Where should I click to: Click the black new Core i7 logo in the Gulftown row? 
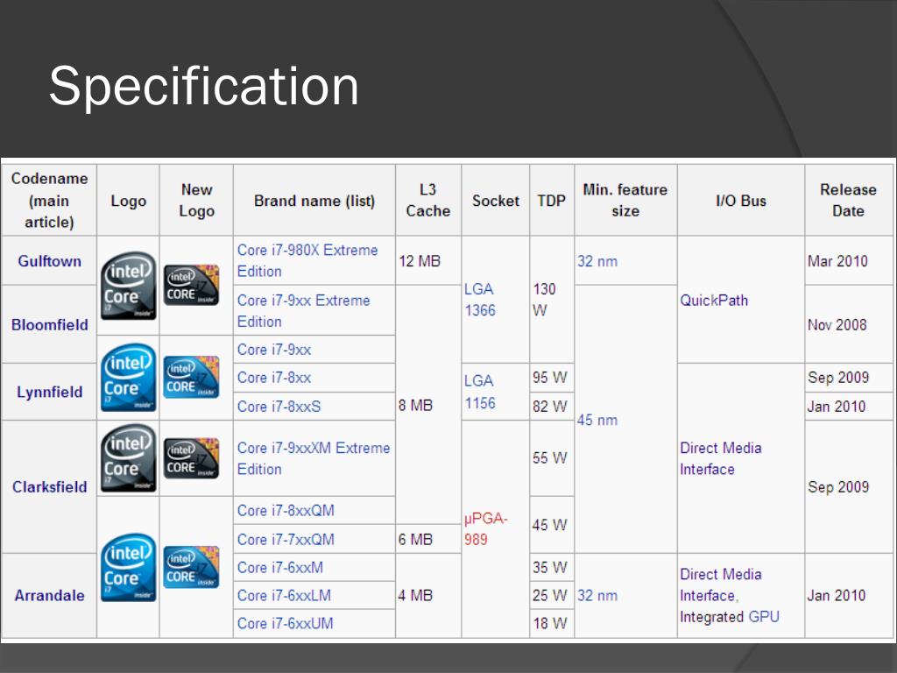[x=191, y=285]
